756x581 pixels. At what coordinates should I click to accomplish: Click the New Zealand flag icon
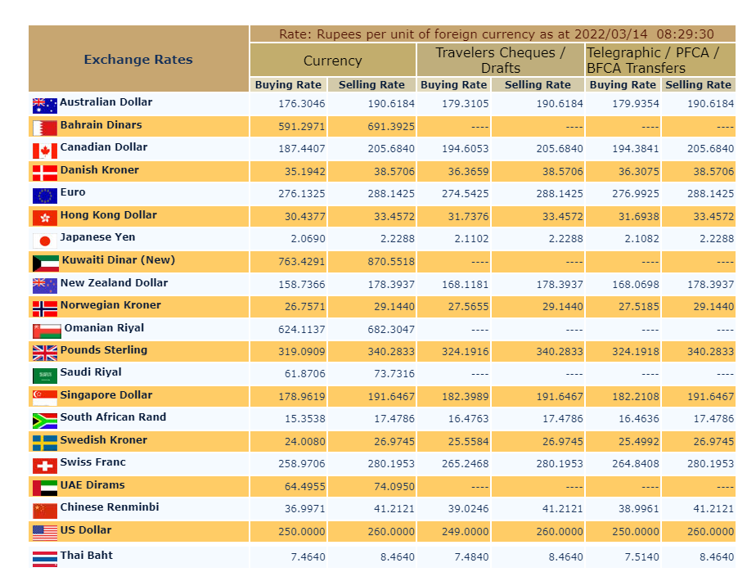tap(45, 286)
